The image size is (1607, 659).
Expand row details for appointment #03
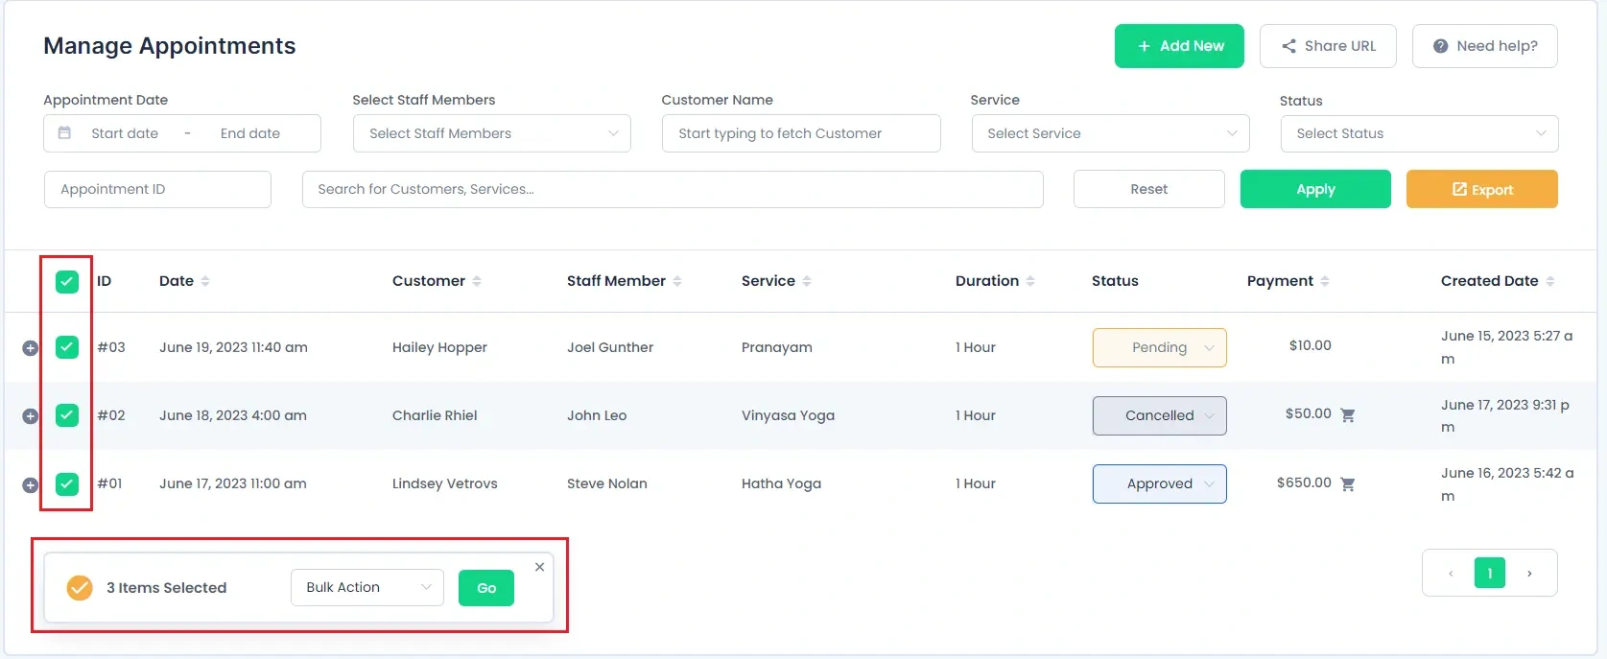point(30,348)
